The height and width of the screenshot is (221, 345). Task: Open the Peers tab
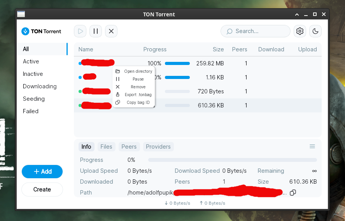pos(129,147)
